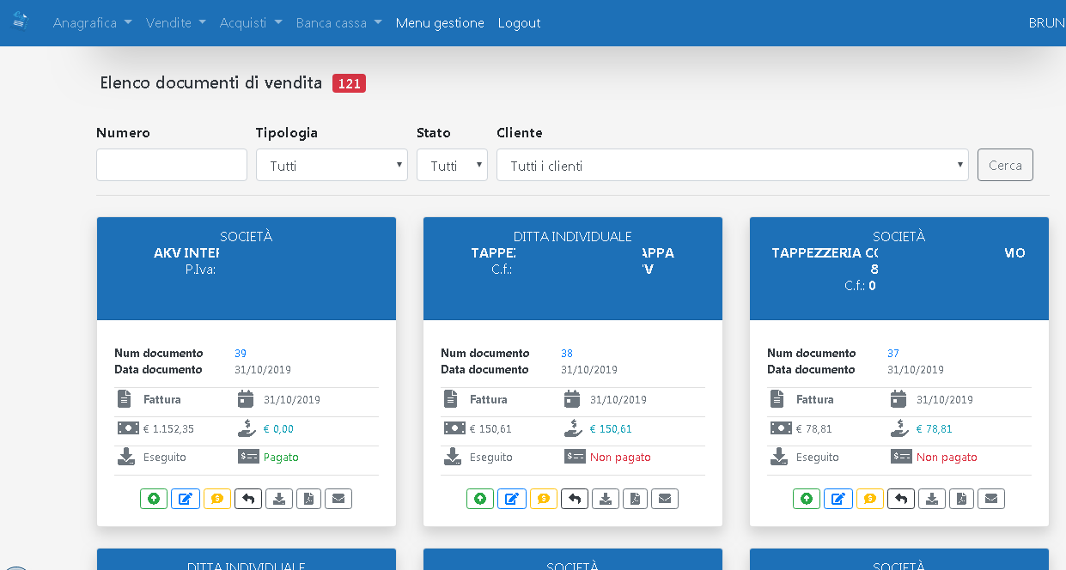Click the Fattura label on card 37
This screenshot has width=1066, height=570.
[x=814, y=399]
